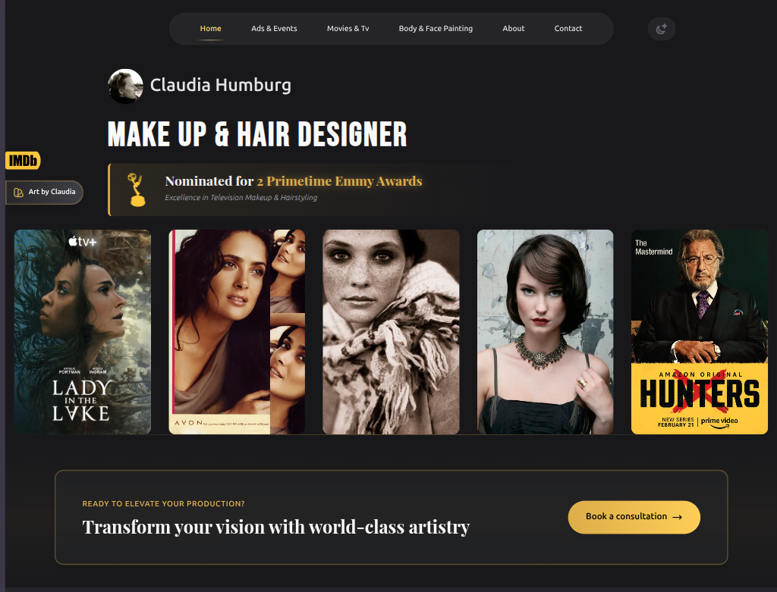Open the About page
Viewport: 777px width, 592px height.
click(x=513, y=29)
